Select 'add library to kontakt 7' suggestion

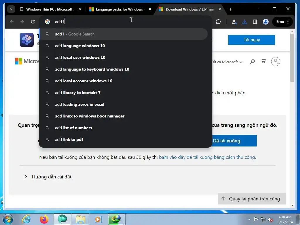click(x=123, y=93)
